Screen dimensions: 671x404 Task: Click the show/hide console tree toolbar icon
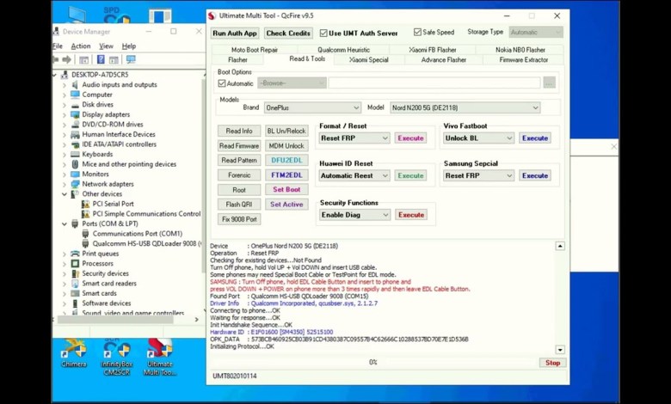click(x=84, y=60)
